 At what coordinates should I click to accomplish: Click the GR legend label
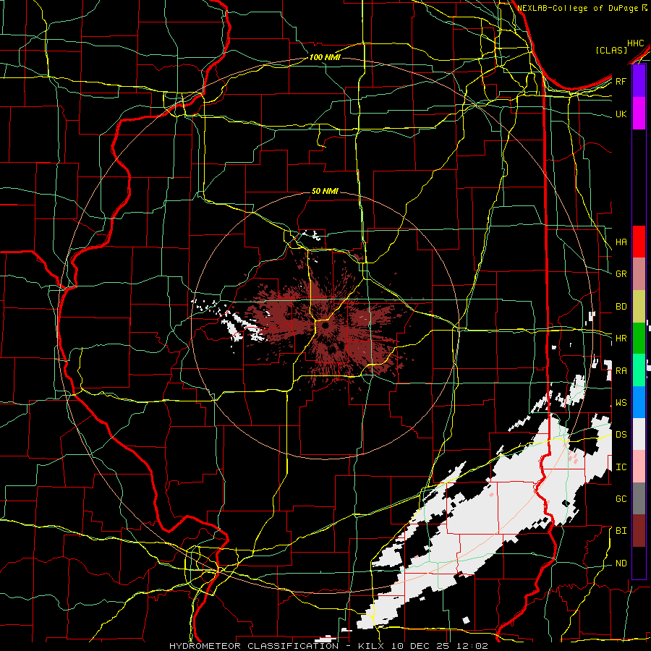click(621, 274)
